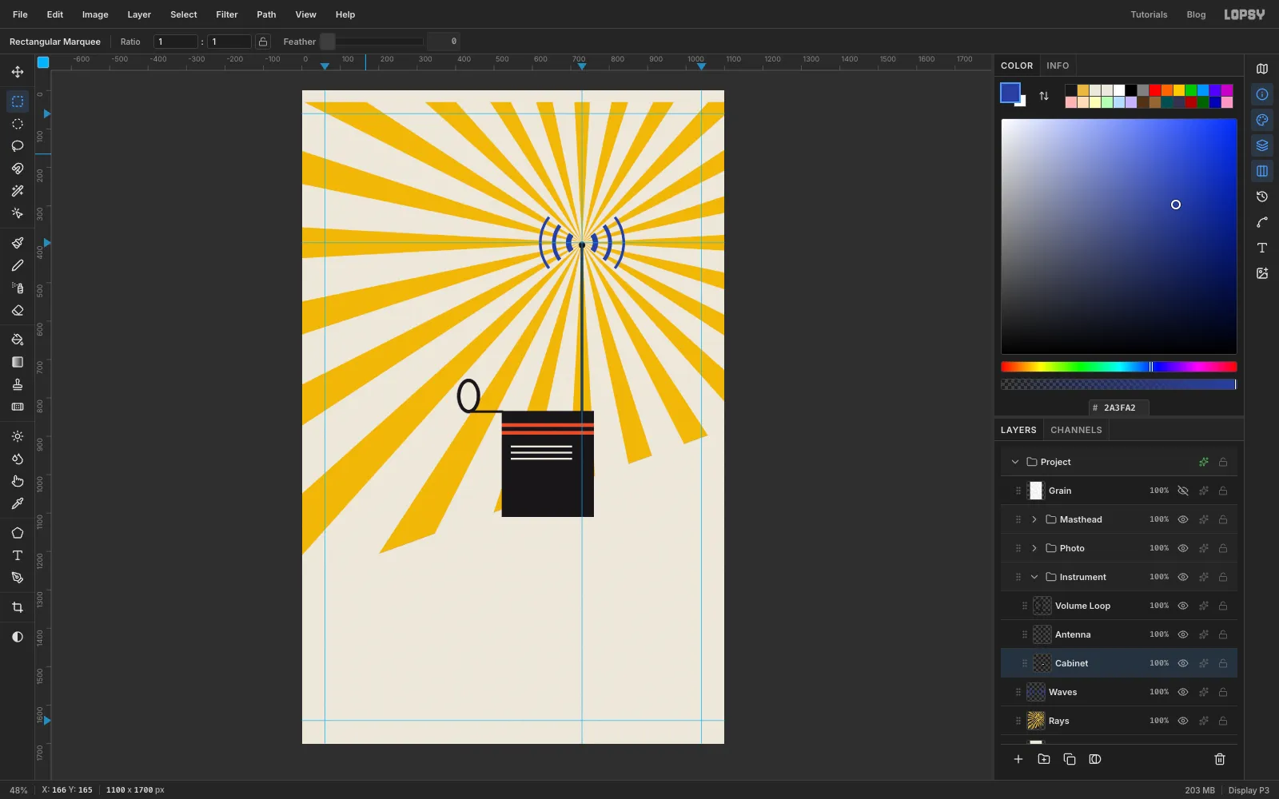This screenshot has width=1279, height=799.
Task: Select the Eyedropper tool
Action: click(18, 503)
